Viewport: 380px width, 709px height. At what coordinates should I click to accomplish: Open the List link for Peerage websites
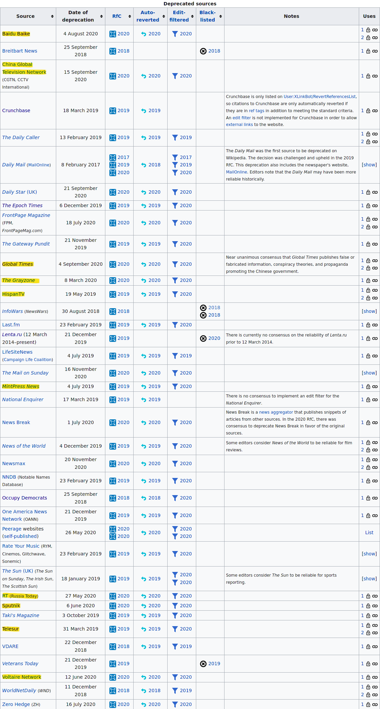coord(369,533)
